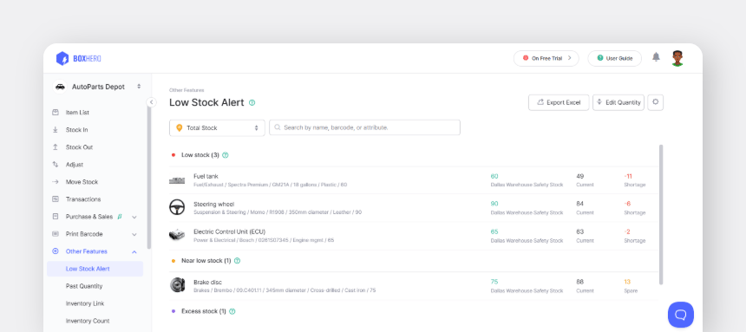
Task: Click the 13 spare value
Action: 627,282
